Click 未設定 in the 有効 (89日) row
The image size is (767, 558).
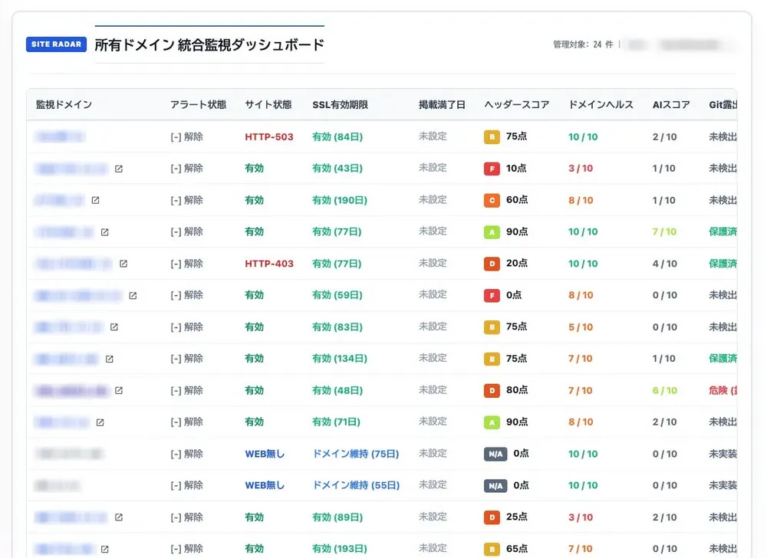pyautogui.click(x=433, y=517)
